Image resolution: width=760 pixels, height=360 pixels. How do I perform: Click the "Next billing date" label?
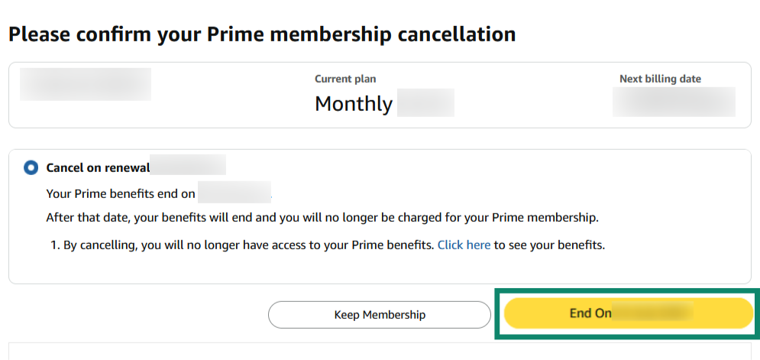(x=660, y=79)
